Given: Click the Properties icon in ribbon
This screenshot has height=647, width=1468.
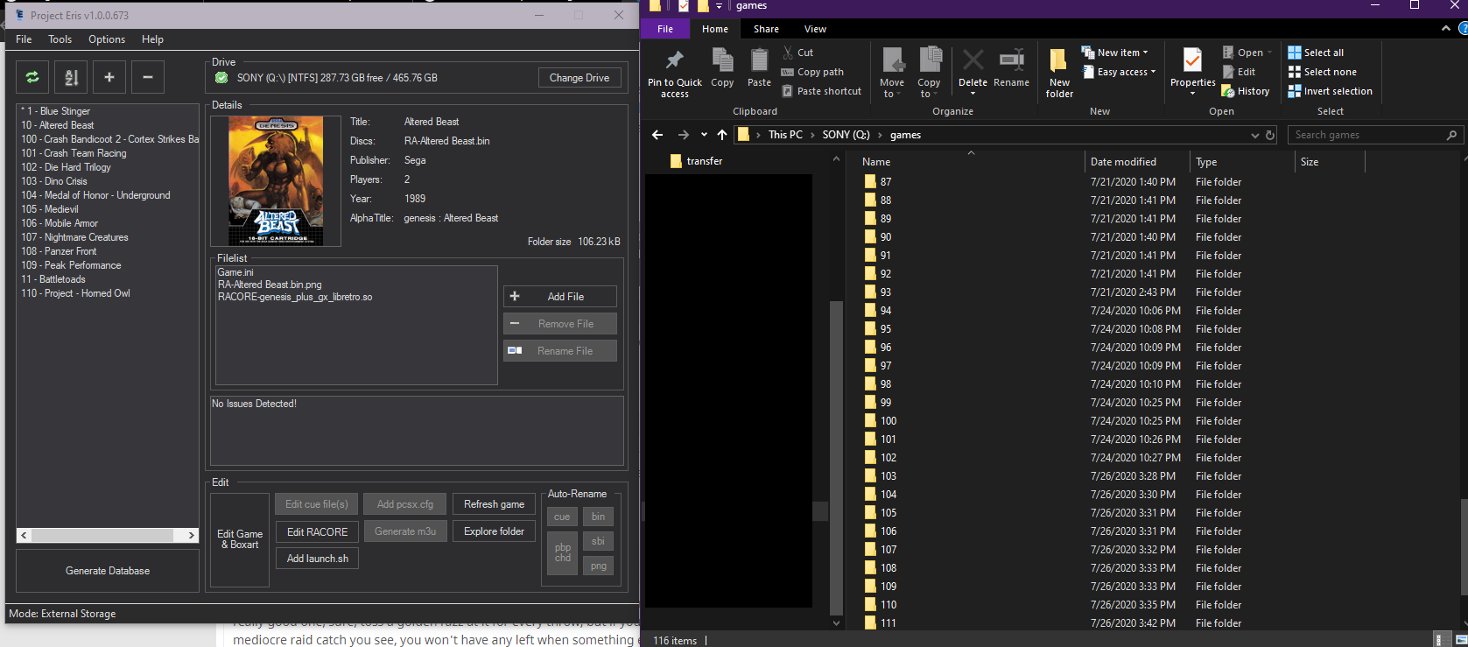Looking at the screenshot, I should [1192, 60].
